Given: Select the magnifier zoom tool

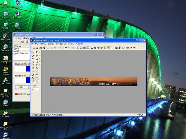Looking at the screenshot, I should pos(37,81).
